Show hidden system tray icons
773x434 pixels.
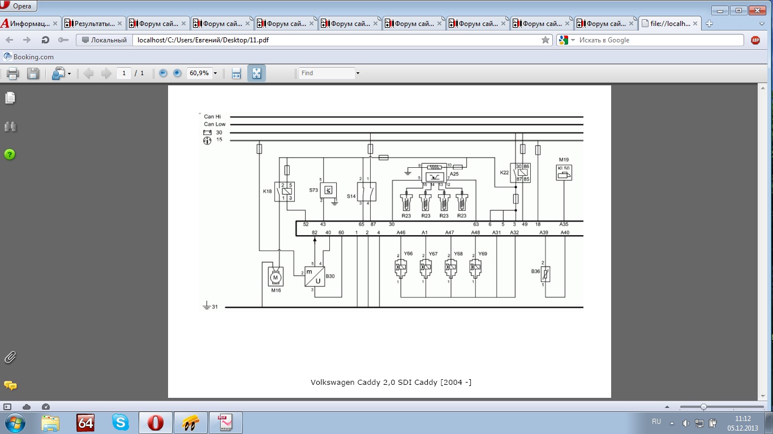click(x=672, y=423)
